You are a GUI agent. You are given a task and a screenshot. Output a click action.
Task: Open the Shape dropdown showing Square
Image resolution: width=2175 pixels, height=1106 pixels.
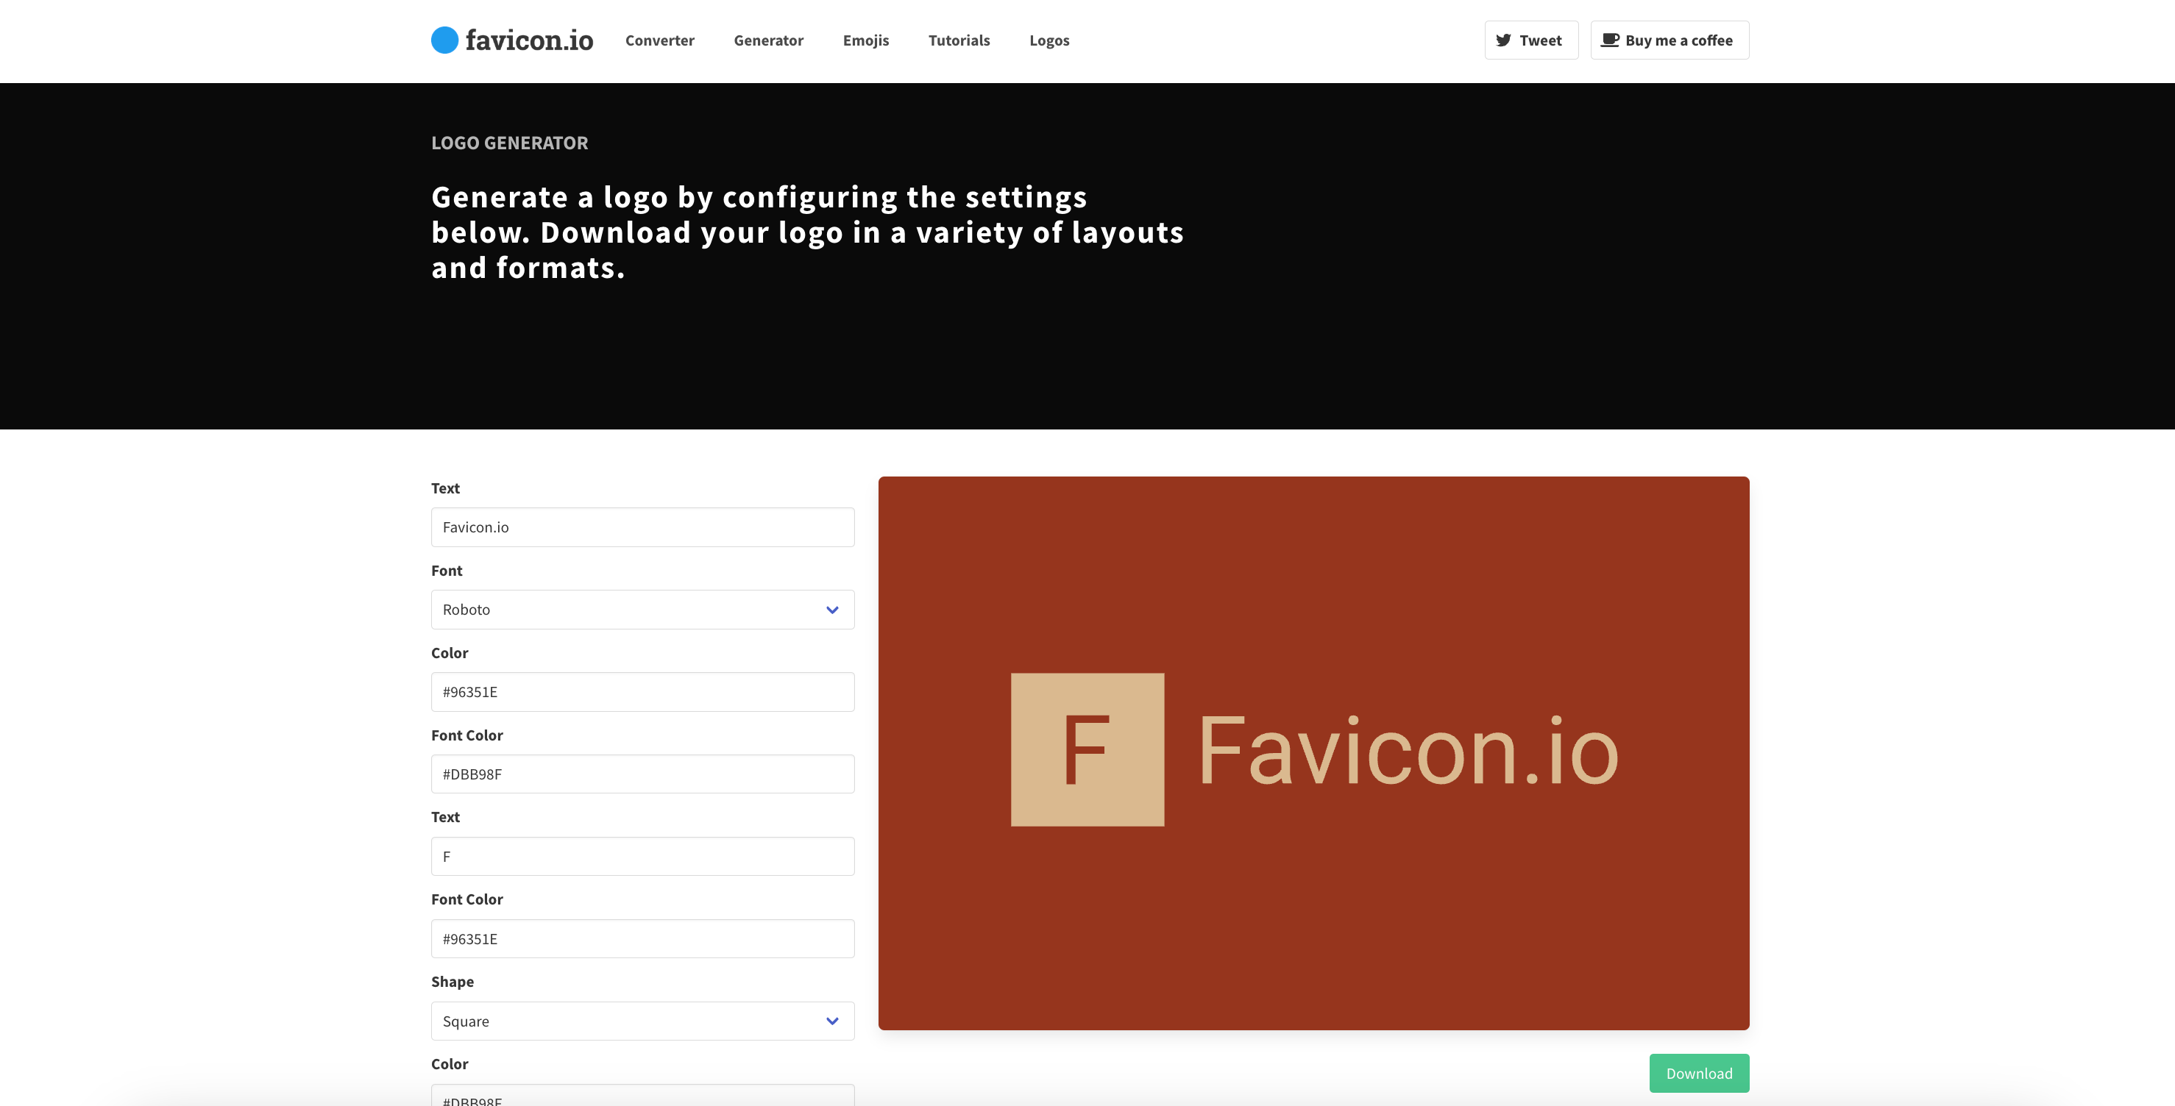click(625, 1021)
